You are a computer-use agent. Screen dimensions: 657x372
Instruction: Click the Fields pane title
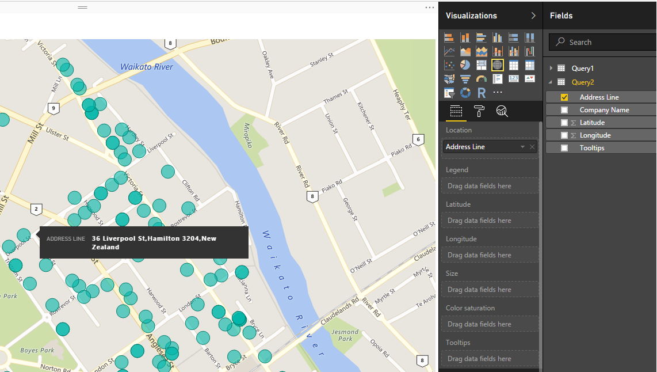coord(561,16)
